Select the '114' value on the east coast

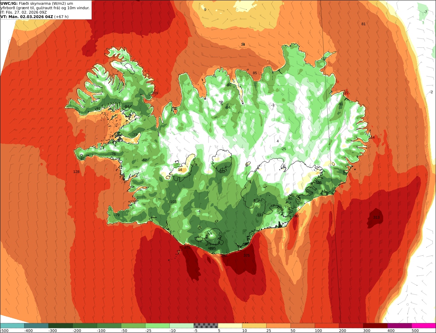(371, 137)
